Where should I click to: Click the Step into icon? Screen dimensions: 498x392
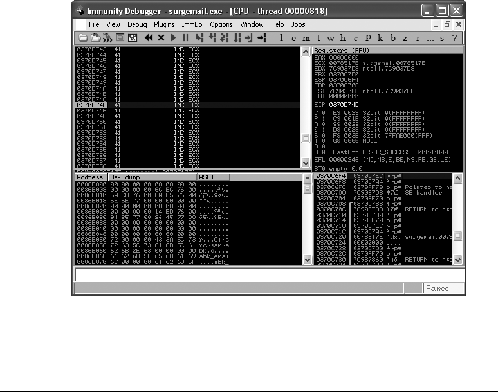coord(199,38)
